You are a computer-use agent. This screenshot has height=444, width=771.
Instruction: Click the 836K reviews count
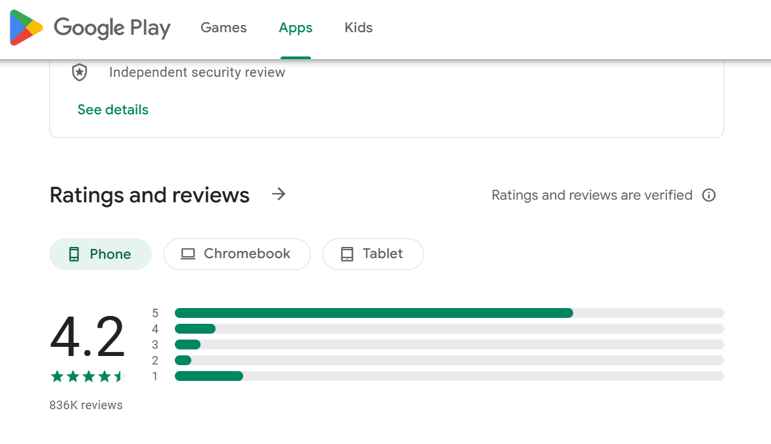(86, 405)
